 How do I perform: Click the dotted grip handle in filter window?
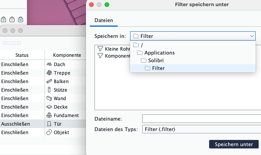(12, 43)
